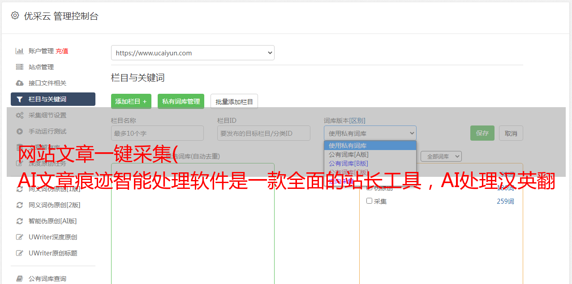Focus the 栏目名称 input field
Screen dimensions: 572x284
[157, 133]
